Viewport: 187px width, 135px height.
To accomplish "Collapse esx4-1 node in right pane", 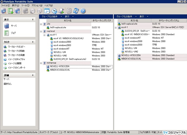I will (116, 28).
